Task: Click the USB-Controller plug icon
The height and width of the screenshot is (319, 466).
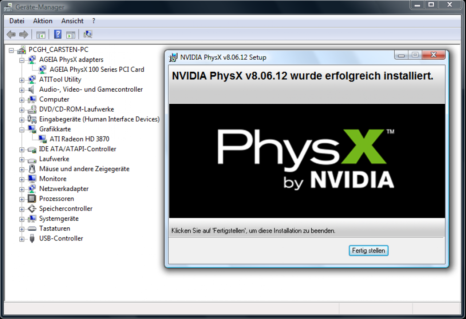Action: (x=32, y=239)
